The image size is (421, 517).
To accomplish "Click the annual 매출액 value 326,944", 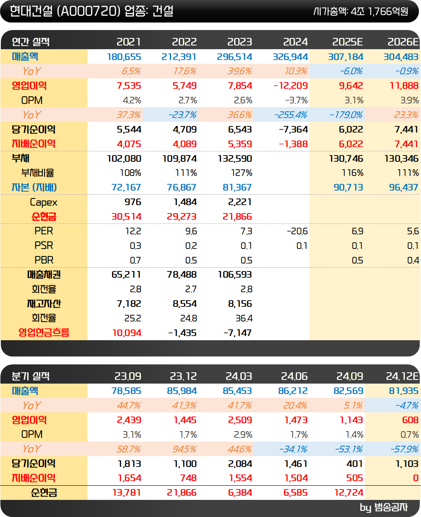I will (x=290, y=57).
